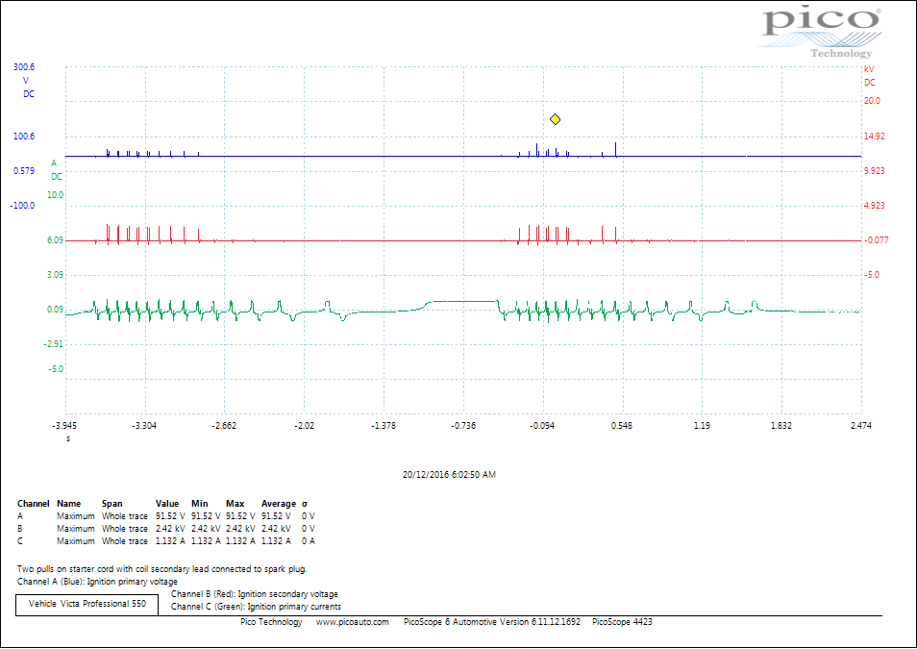Click the Name column header
The width and height of the screenshot is (917, 649).
68,503
